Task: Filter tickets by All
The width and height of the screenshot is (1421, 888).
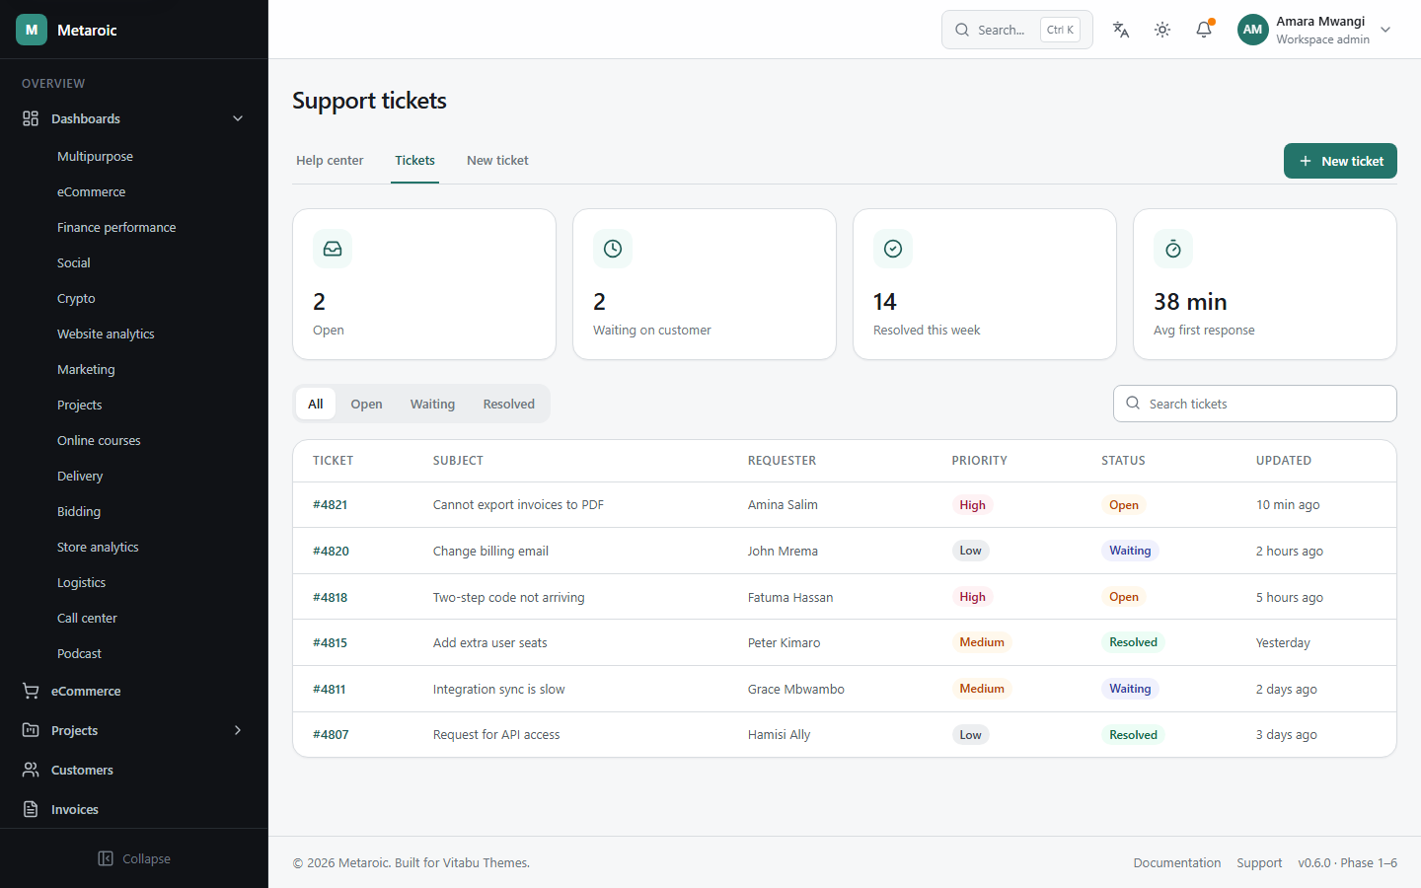Action: [x=316, y=404]
